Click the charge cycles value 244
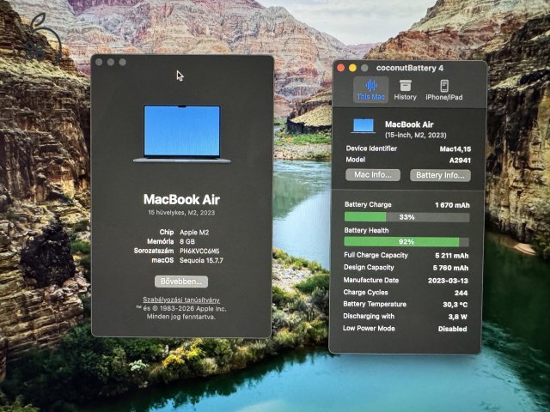 click(x=461, y=293)
